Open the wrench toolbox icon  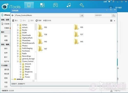click(82, 5)
